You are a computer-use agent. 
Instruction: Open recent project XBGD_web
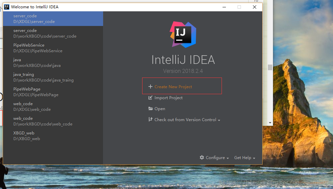click(x=53, y=136)
